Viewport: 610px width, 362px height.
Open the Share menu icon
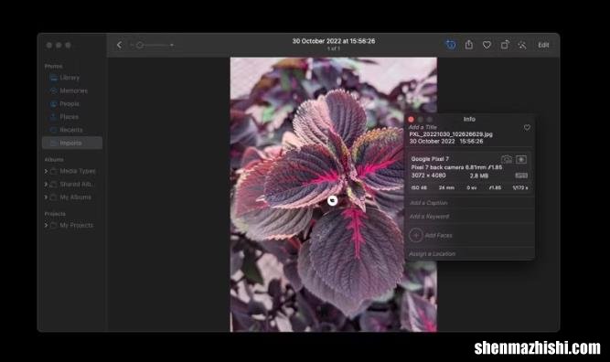click(469, 44)
